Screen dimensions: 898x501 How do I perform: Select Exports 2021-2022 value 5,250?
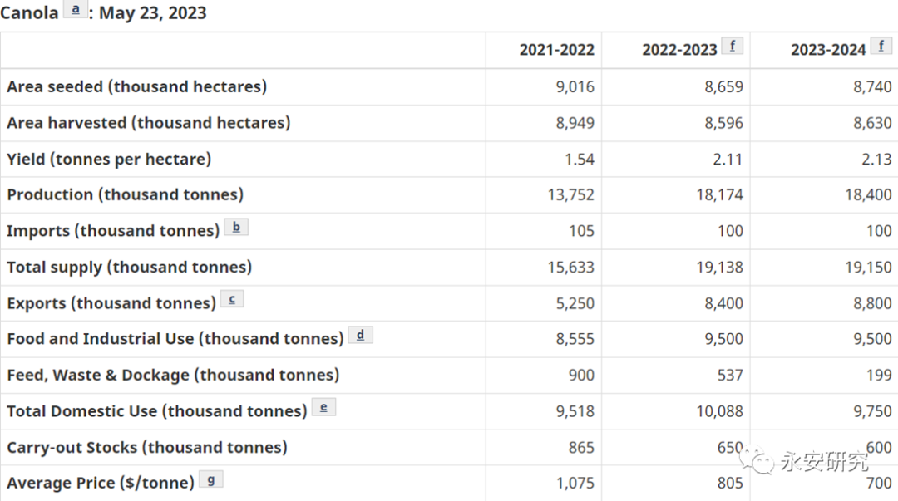coord(575,303)
